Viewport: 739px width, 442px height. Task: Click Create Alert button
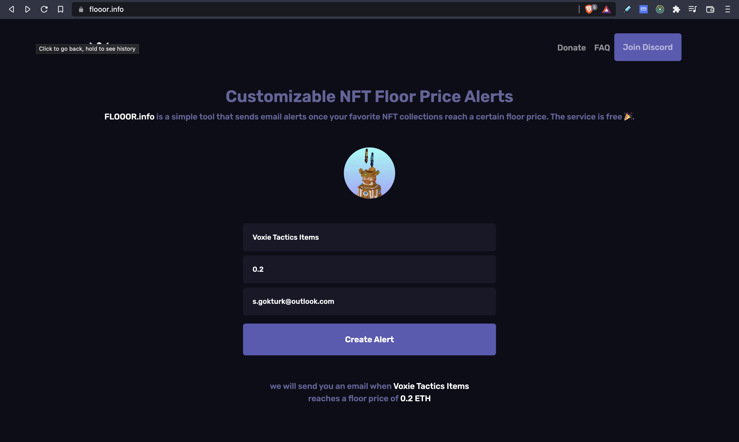click(x=369, y=339)
